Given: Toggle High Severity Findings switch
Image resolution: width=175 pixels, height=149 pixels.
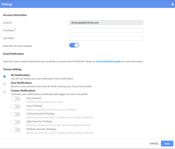Looking at the screenshot, I should tap(16, 122).
